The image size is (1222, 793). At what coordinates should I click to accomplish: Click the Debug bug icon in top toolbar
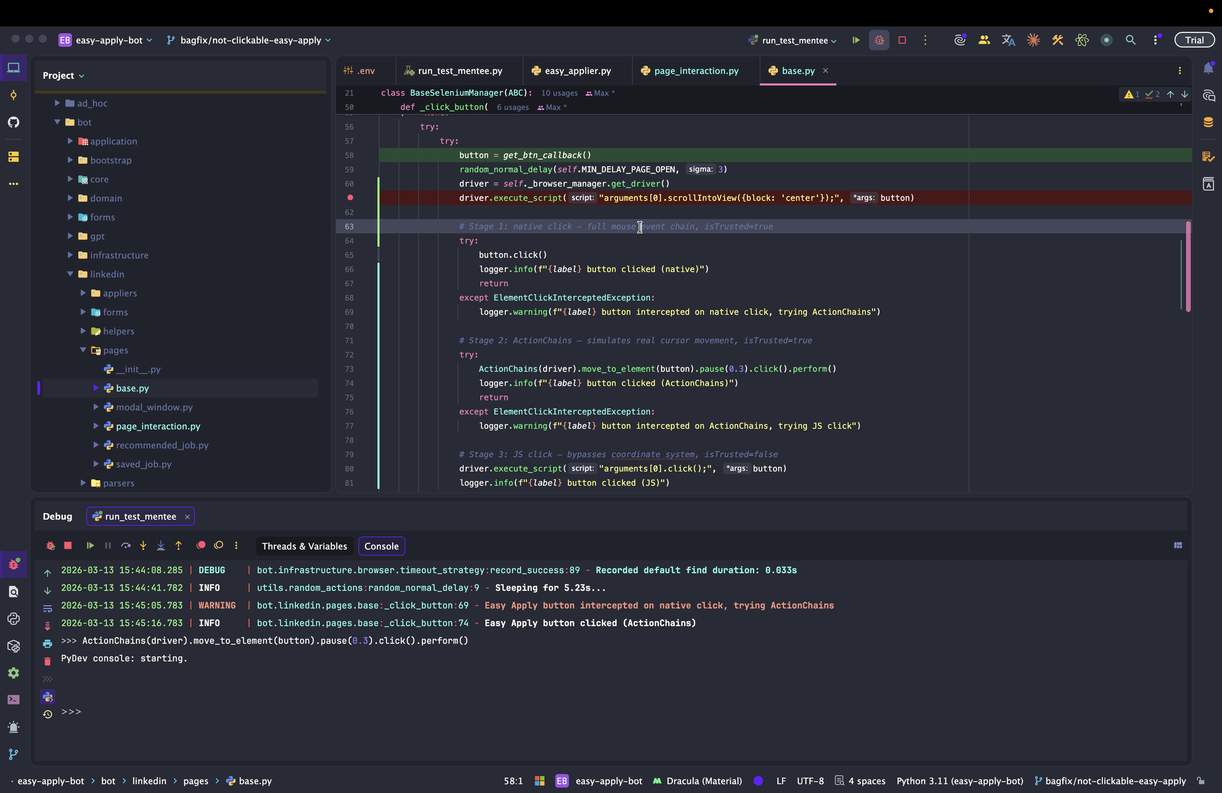[x=879, y=40]
